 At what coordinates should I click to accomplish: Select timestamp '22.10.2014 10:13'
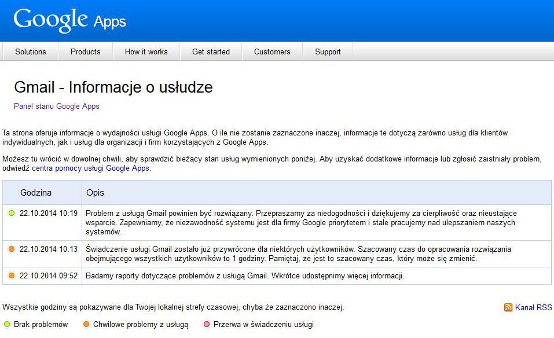point(49,249)
